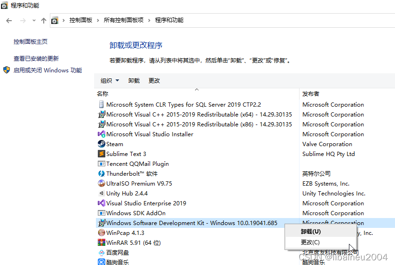Click the Thunderbolt software icon
Screen dimensions: 395x265
pyautogui.click(x=101, y=174)
